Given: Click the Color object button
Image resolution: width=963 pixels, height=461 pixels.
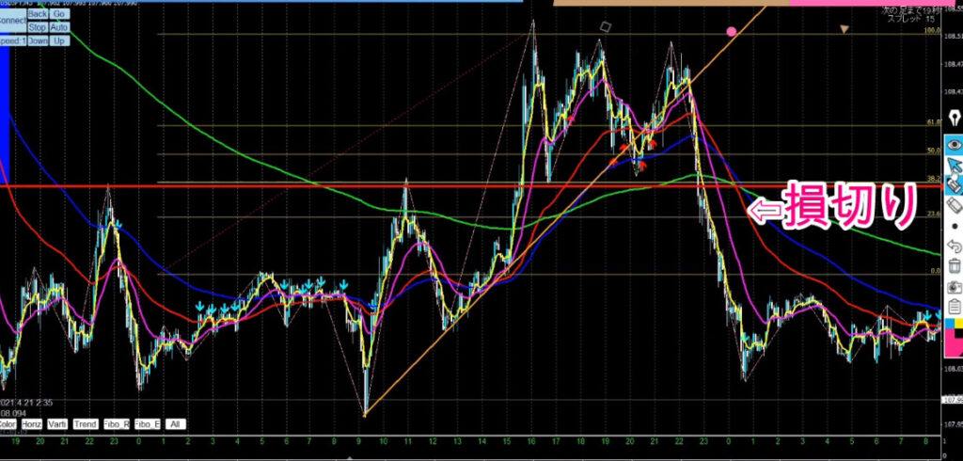Looking at the screenshot, I should click(8, 424).
